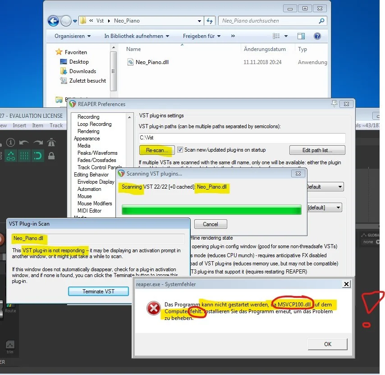
Task: Click the trim envelope button in REAPER
Action: [10, 347]
